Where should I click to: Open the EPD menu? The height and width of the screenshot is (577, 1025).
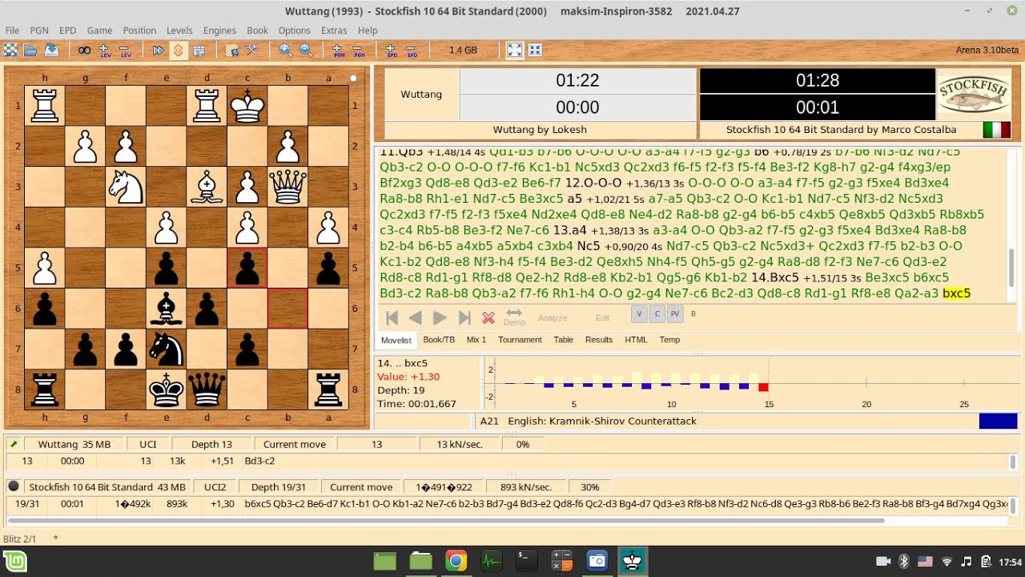pos(68,30)
